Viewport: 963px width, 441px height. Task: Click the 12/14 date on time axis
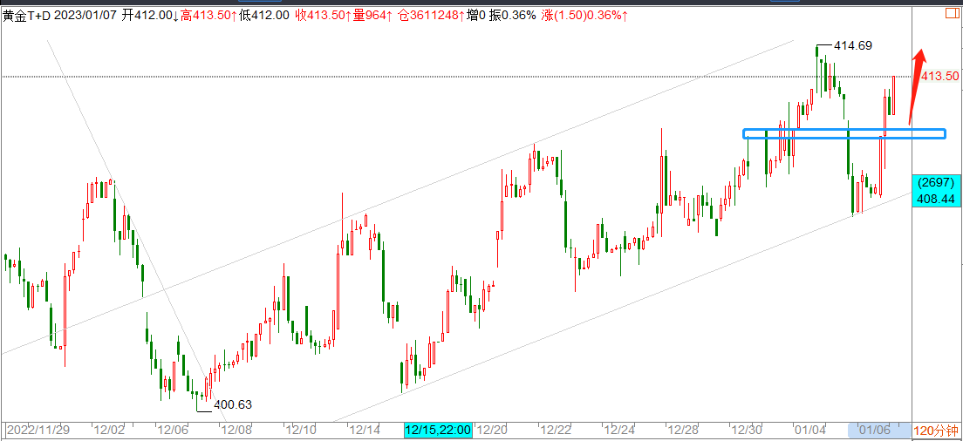point(364,430)
